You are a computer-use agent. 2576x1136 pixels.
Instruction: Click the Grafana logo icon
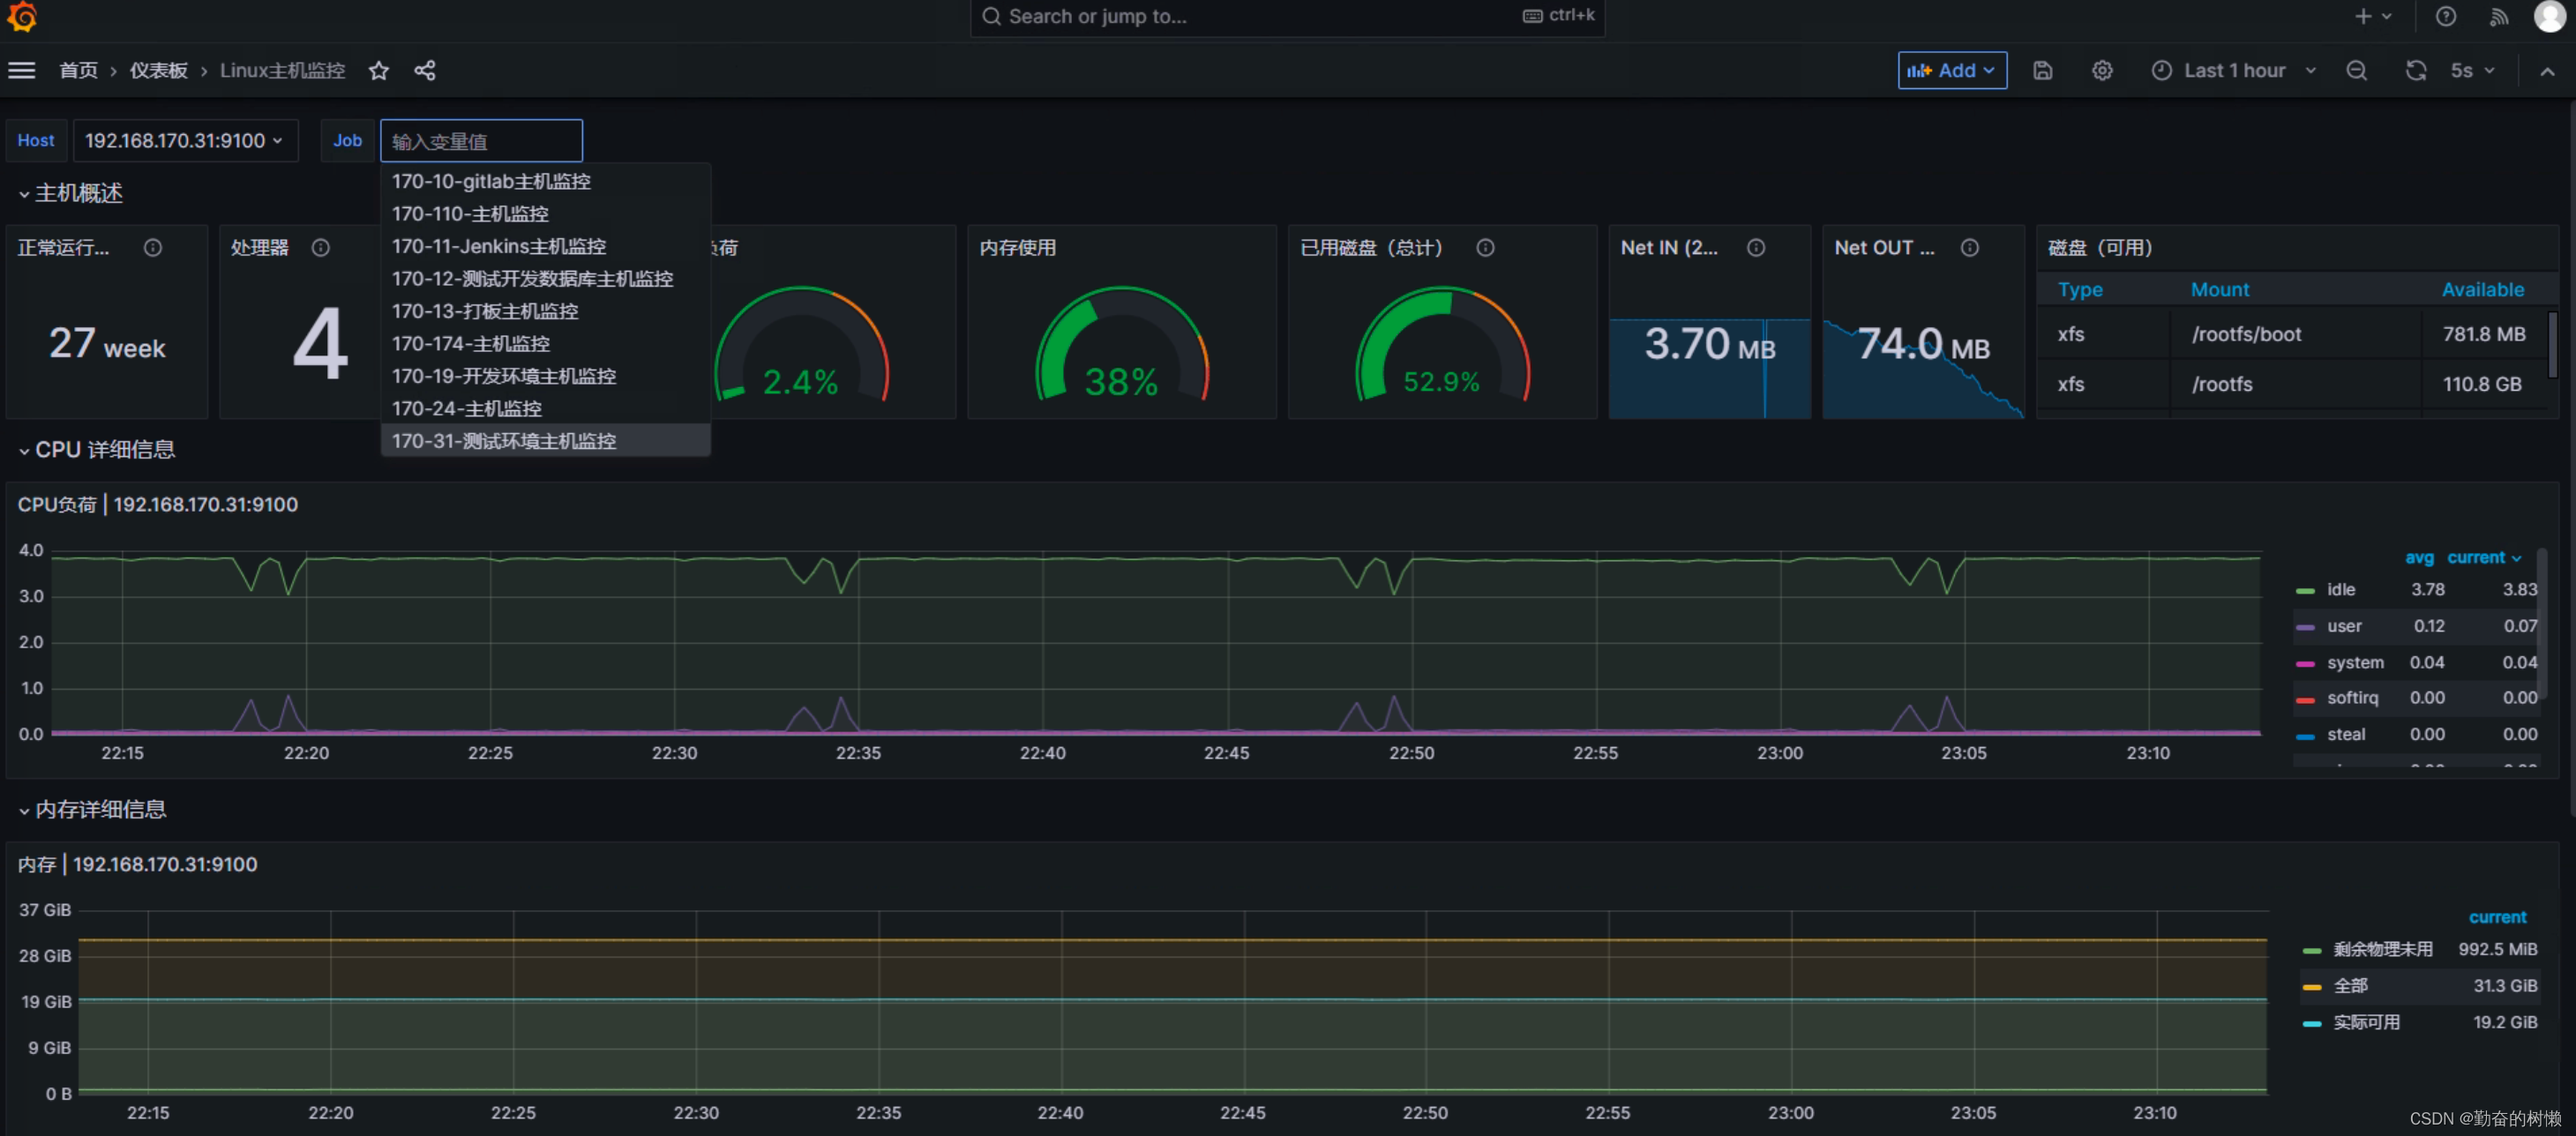pos(22,16)
